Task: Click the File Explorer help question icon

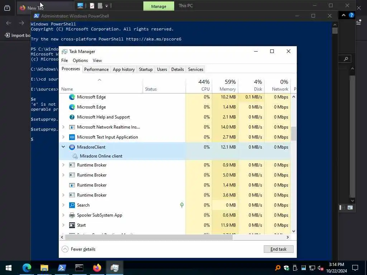Action: click(x=351, y=15)
